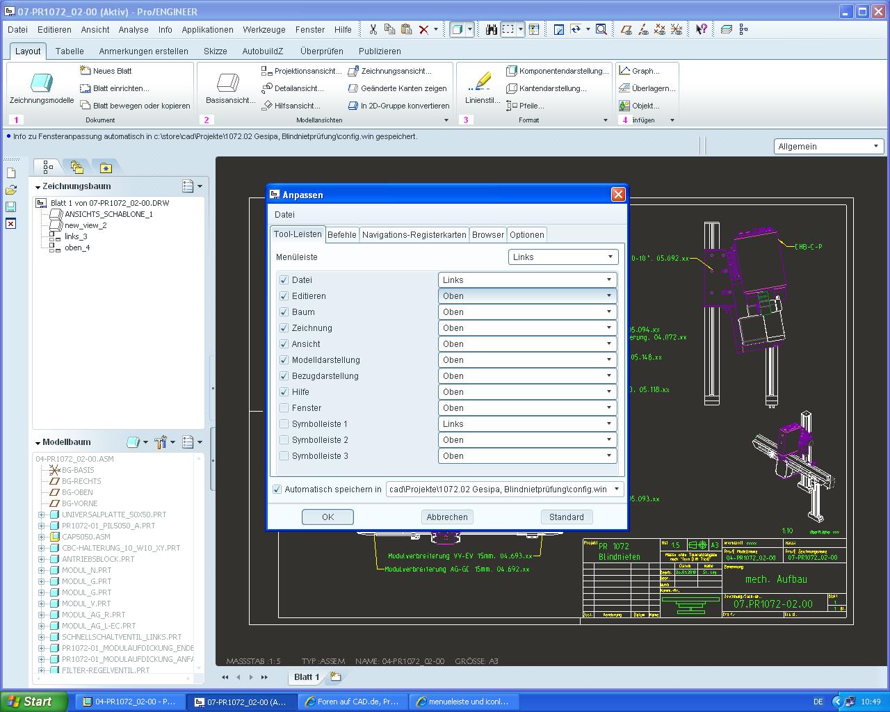Open the Analyse menu
This screenshot has width=890, height=712.
133,29
